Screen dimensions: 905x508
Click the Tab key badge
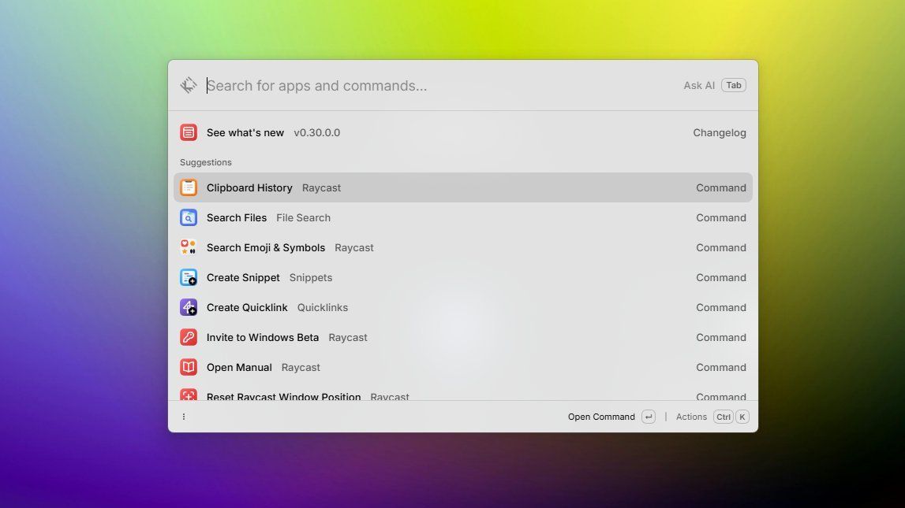[734, 85]
